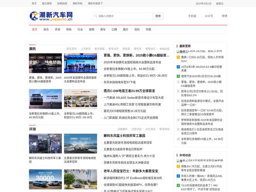Open the 普拉多旗舰VX版 thumbnail
The image size is (256, 192).
coord(46,99)
